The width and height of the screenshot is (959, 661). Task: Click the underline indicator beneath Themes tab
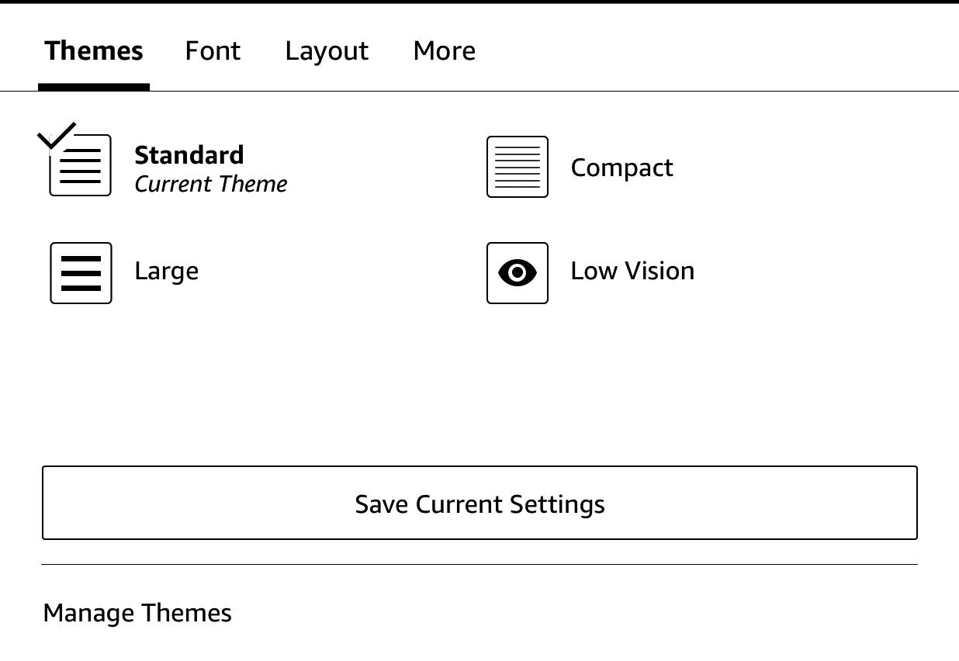click(94, 88)
